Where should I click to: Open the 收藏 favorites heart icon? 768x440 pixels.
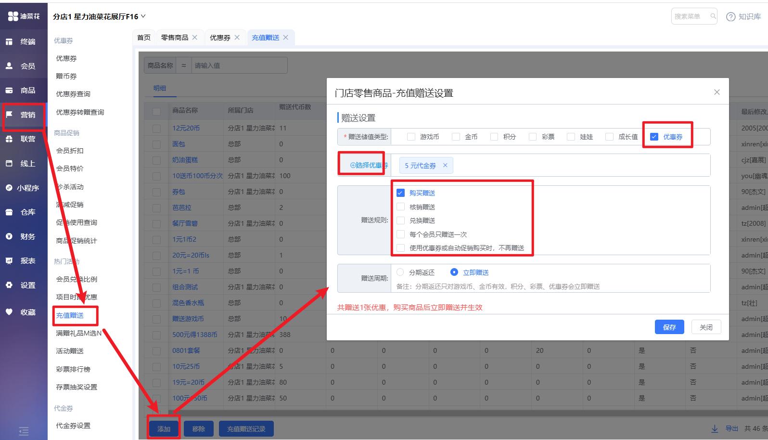tap(9, 312)
